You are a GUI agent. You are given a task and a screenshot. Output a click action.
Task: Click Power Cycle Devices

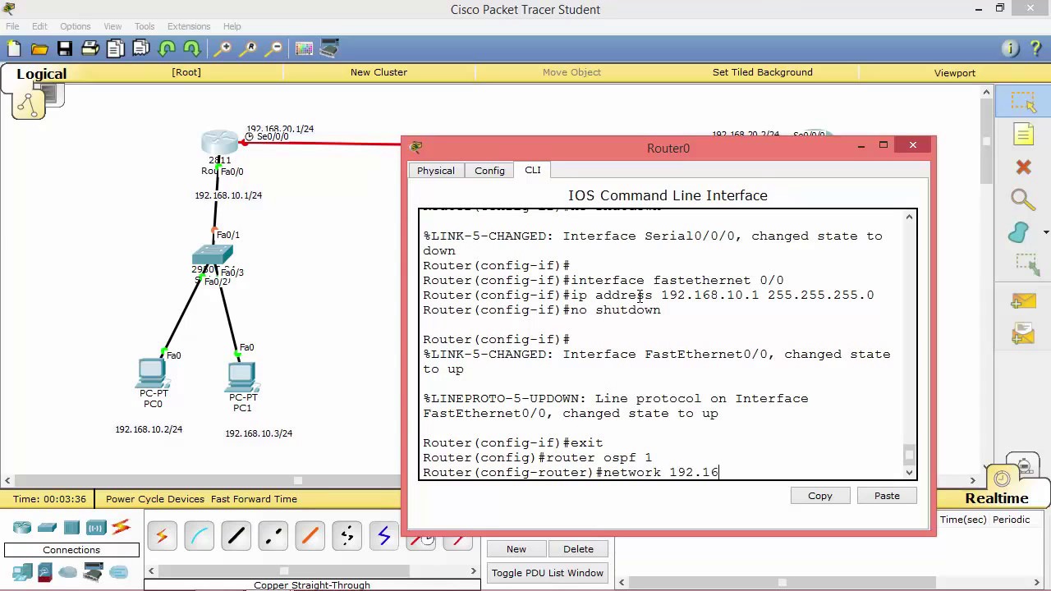point(155,499)
